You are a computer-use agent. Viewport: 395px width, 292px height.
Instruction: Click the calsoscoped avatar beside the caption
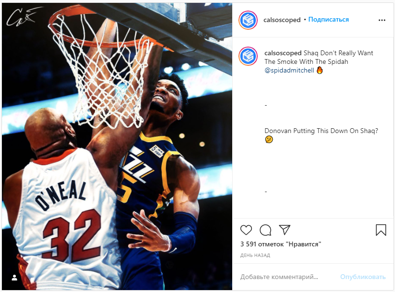click(x=248, y=56)
